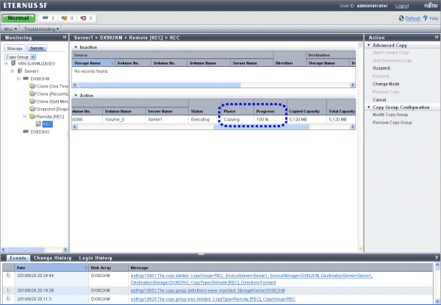Click Remove Copy Group
Screen dimensions: 441x305
392,123
